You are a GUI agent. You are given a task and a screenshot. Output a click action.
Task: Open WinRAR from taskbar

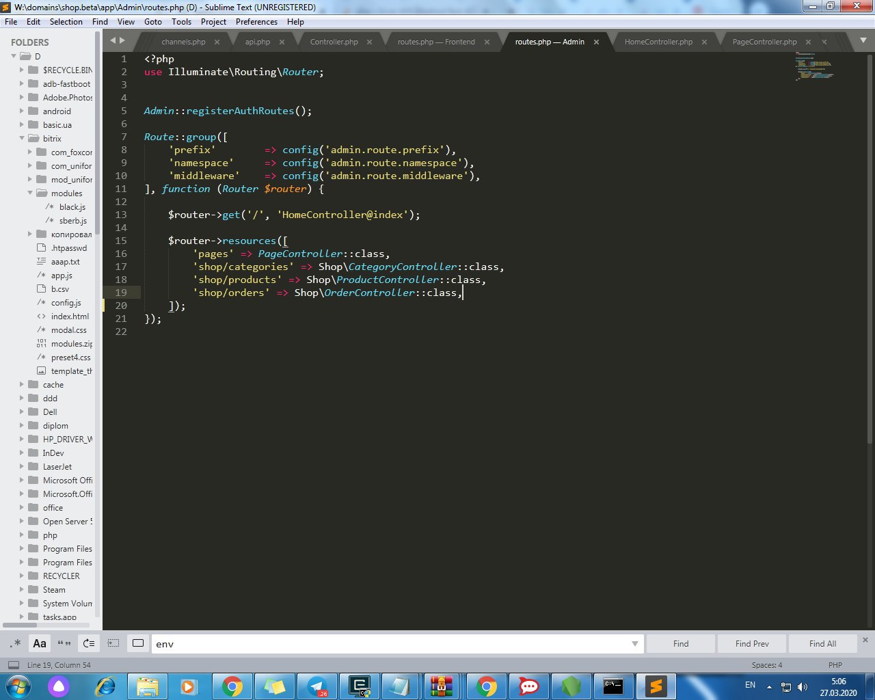click(x=442, y=686)
